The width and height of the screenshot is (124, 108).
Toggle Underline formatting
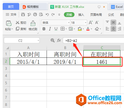coord(56,29)
